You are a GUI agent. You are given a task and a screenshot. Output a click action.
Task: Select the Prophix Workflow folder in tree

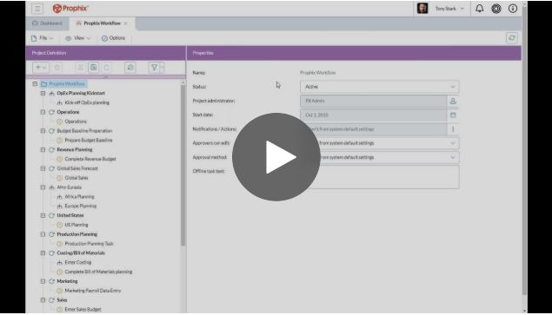click(63, 84)
